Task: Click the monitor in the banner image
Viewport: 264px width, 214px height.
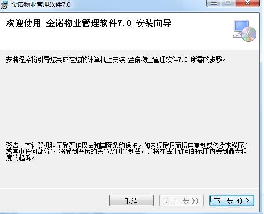Action: 241,28
